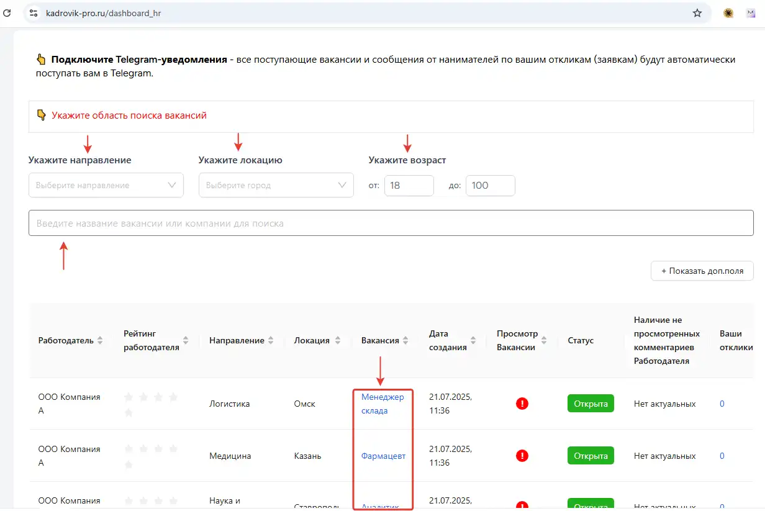Sort by Вакансия column sort icon
Viewport: 765px width, 511px height.
[405, 340]
